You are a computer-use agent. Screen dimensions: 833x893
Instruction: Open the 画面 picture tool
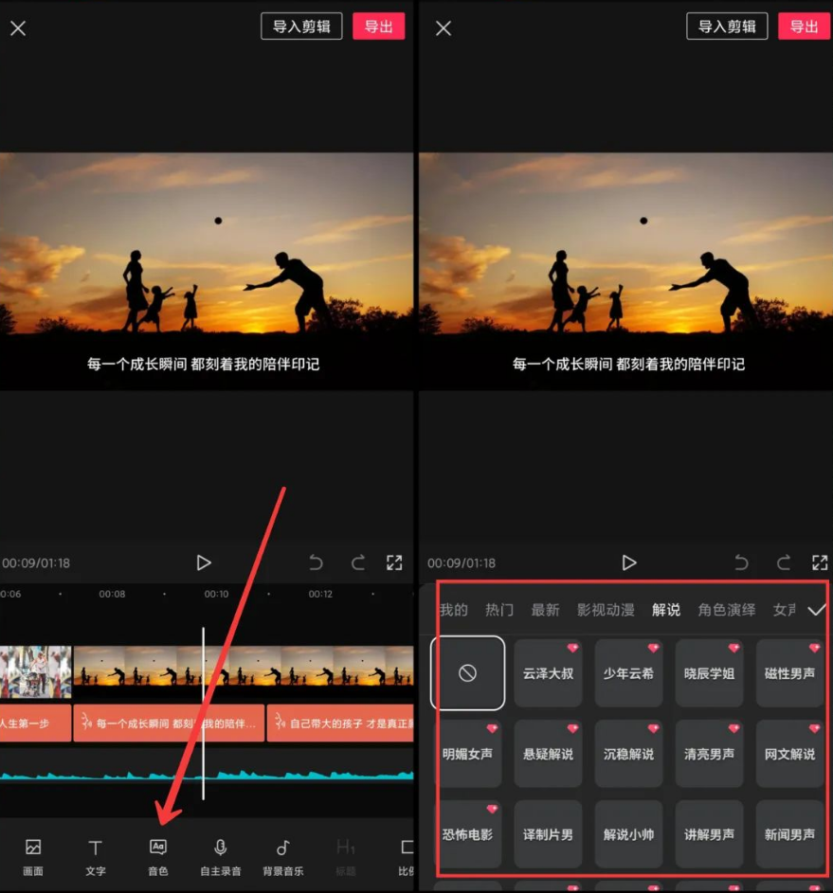pyautogui.click(x=33, y=855)
